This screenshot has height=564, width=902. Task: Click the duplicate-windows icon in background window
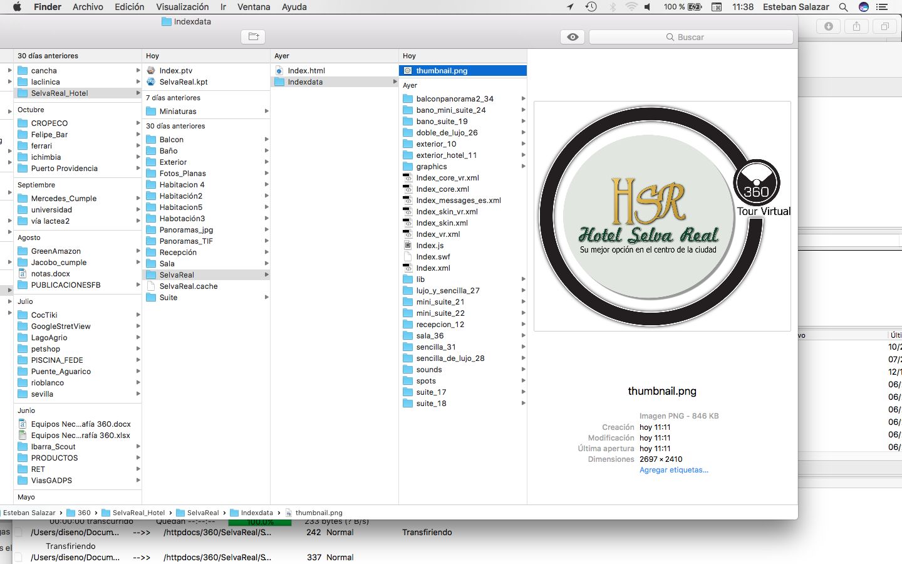pyautogui.click(x=885, y=26)
